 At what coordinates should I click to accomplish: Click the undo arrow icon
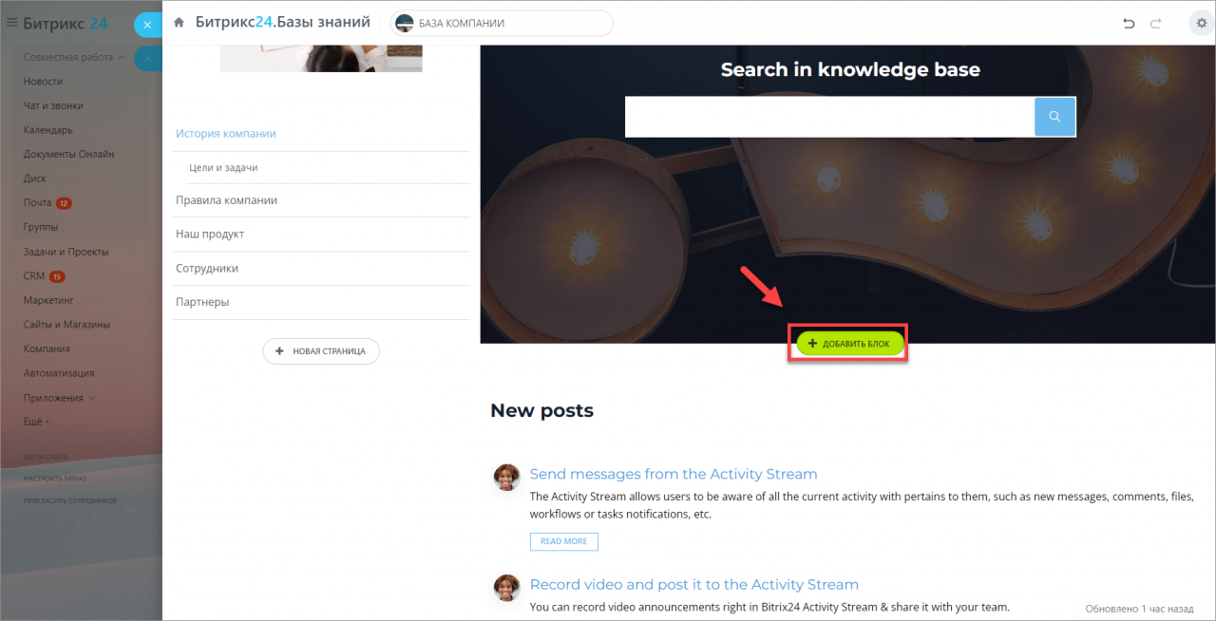(1129, 24)
